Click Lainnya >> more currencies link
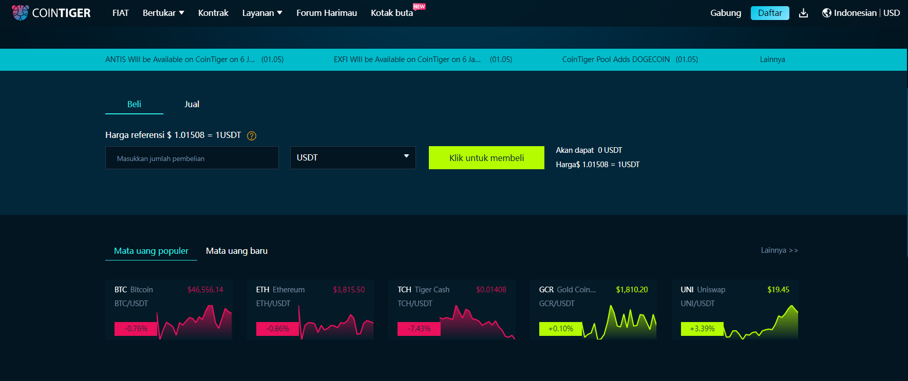Viewport: 908px width, 381px height. pyautogui.click(x=780, y=250)
